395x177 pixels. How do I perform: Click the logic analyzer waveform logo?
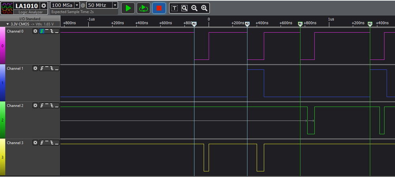(x=7, y=8)
